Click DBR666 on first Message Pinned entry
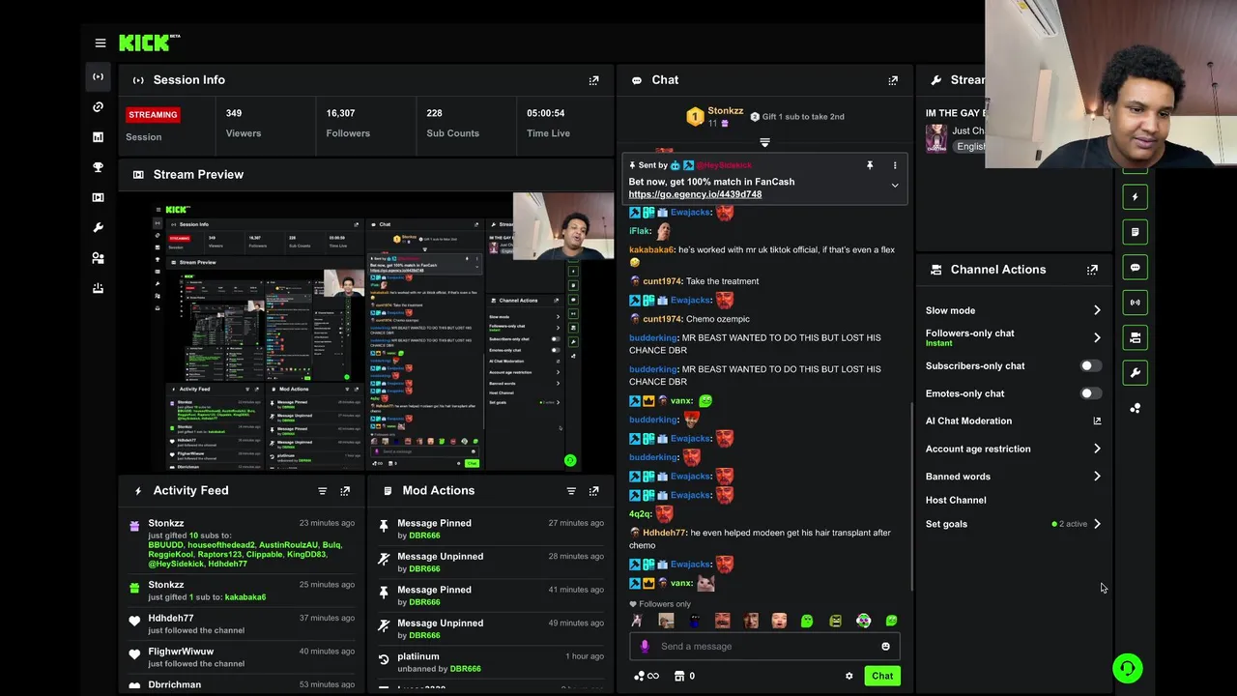This screenshot has height=696, width=1237. tap(424, 536)
